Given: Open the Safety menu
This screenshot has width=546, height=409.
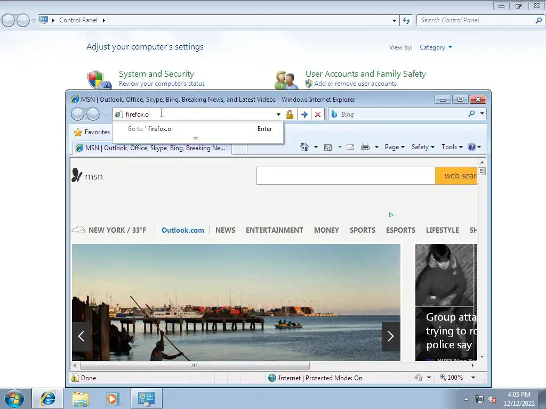Looking at the screenshot, I should tap(423, 147).
